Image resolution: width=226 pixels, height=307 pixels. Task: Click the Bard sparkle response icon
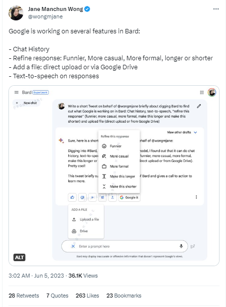pyautogui.click(x=61, y=141)
